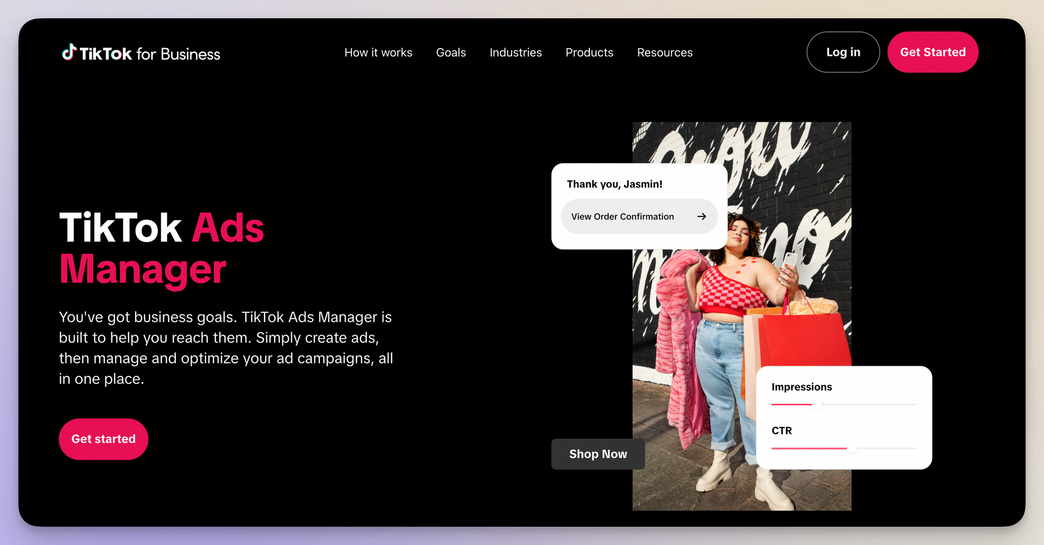Click the Impressions label
This screenshot has width=1044, height=545.
(x=802, y=387)
